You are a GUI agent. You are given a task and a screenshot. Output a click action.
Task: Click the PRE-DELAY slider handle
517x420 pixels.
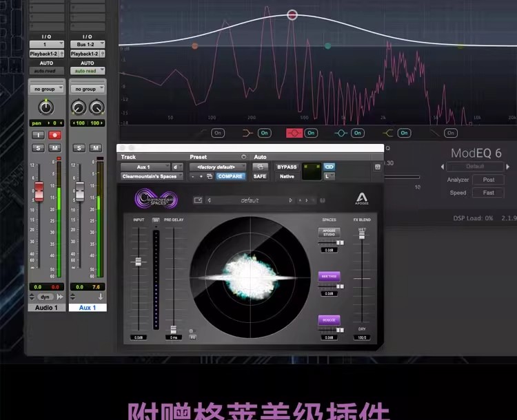tap(174, 329)
